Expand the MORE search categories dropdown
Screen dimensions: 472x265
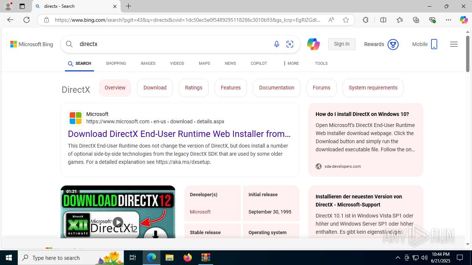[x=291, y=63]
